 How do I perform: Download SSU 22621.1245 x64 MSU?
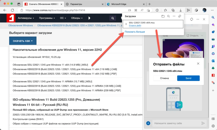coord(50,65)
